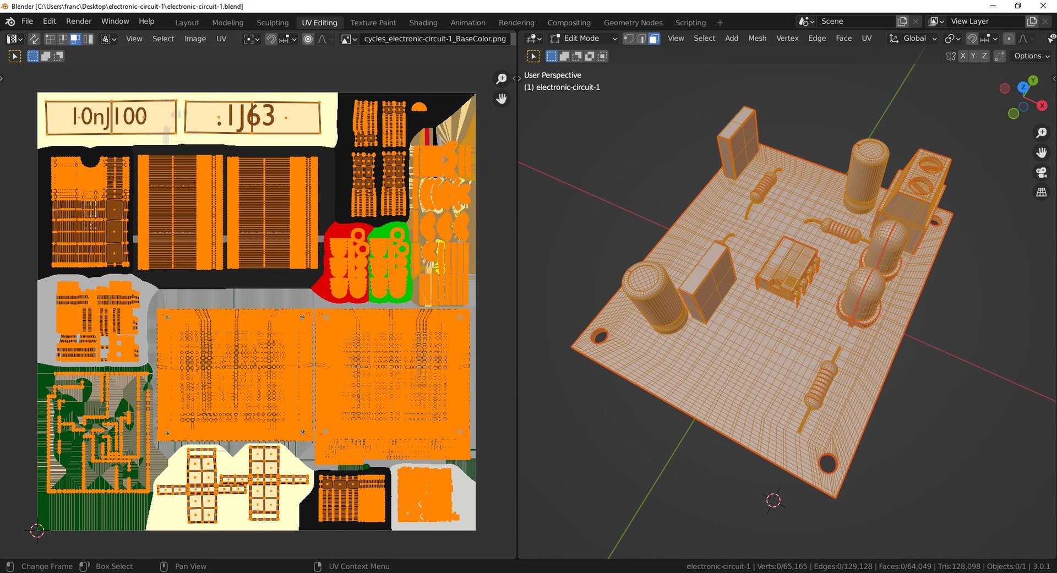The image size is (1057, 573).
Task: Click the Blender logo menu icon
Action: point(10,21)
